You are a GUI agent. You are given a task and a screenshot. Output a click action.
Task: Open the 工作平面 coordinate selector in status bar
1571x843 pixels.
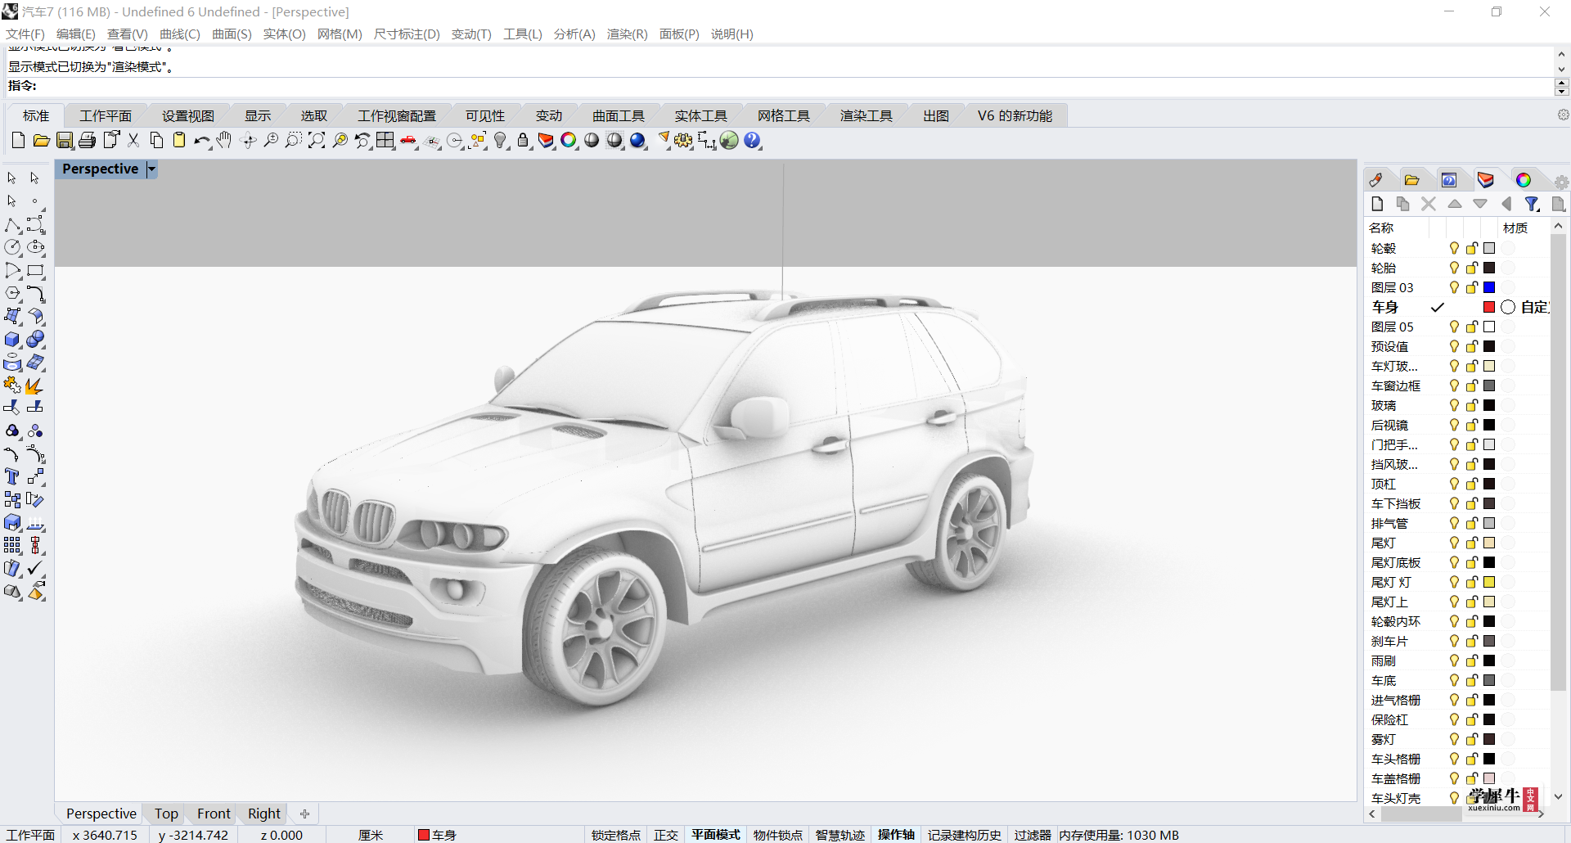click(30, 835)
